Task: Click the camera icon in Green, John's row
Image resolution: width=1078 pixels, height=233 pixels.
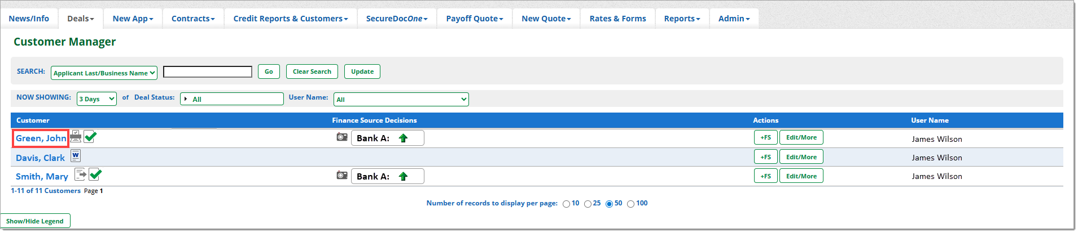Action: click(342, 137)
